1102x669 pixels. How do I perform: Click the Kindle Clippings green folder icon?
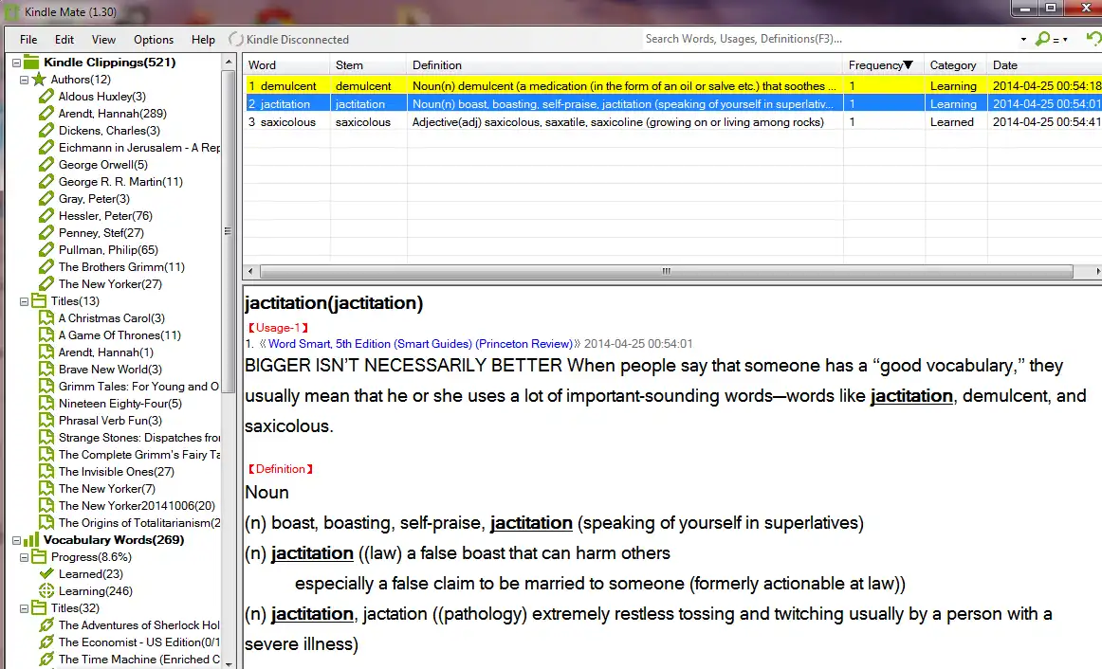(31, 62)
